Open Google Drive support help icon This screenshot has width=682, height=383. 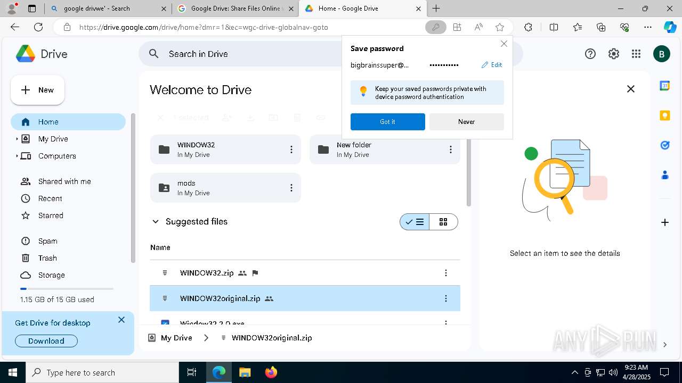coord(590,54)
